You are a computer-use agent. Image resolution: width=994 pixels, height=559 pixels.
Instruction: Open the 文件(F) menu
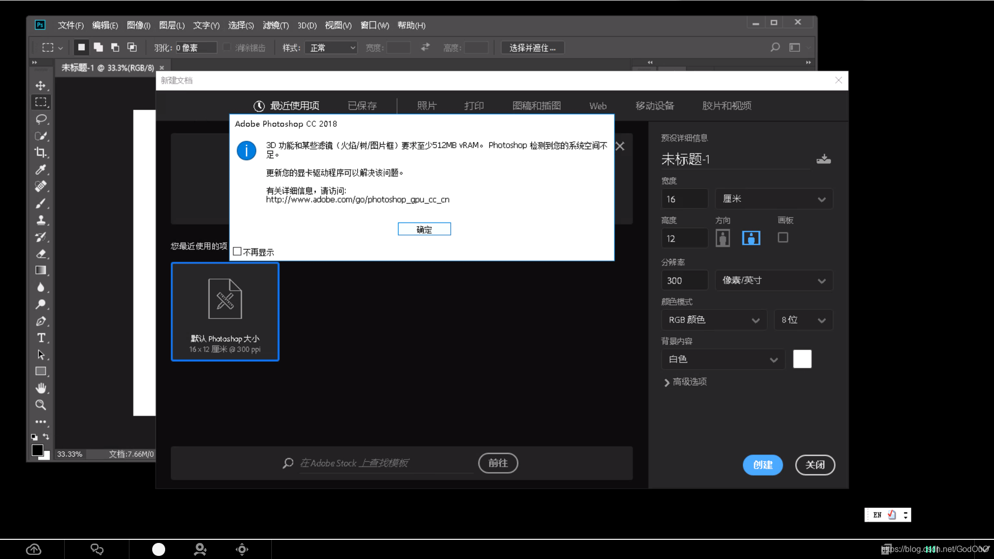coord(71,25)
